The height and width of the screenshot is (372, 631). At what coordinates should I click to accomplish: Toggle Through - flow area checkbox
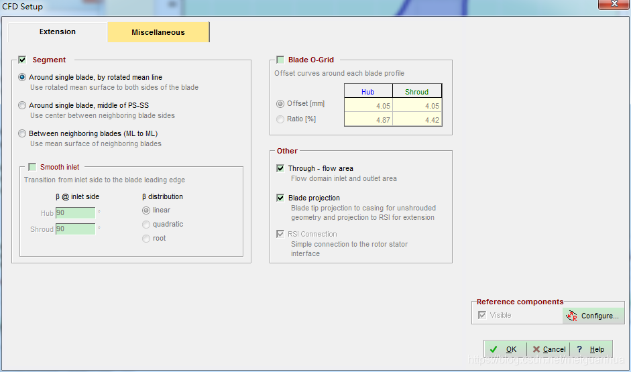[x=280, y=168]
